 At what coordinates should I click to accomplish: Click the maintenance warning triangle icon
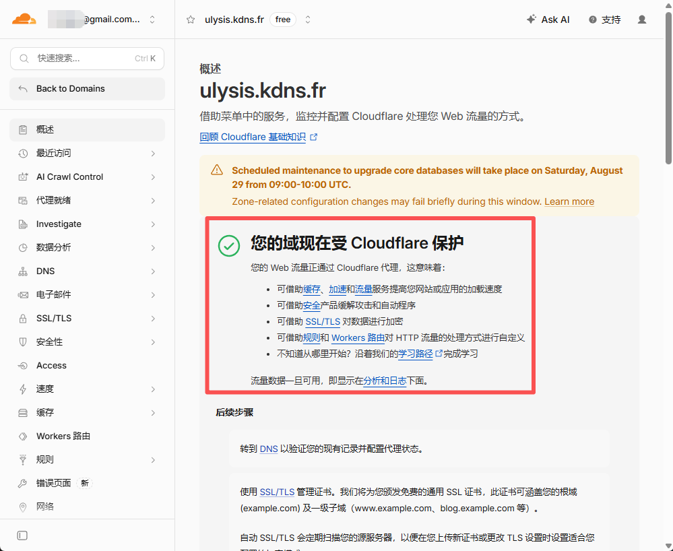point(217,170)
